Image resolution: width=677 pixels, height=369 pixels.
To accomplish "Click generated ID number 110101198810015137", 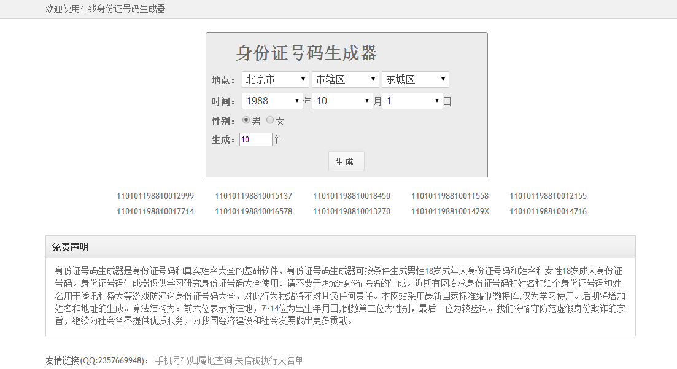I will click(x=253, y=196).
